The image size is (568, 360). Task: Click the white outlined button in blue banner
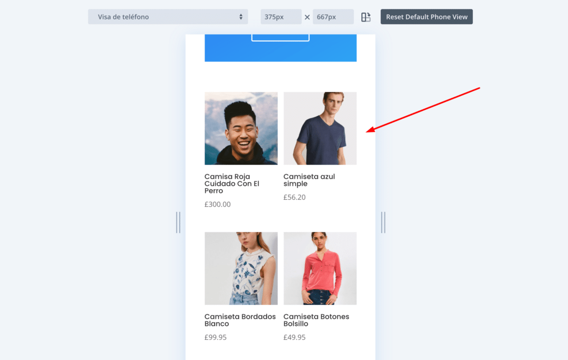[x=280, y=37]
